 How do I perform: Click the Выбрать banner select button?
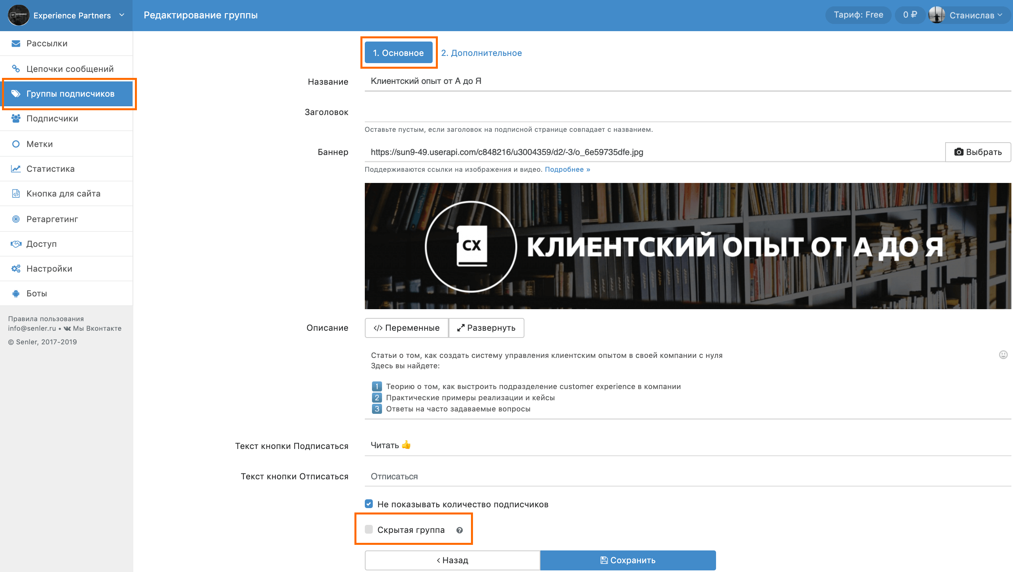977,152
